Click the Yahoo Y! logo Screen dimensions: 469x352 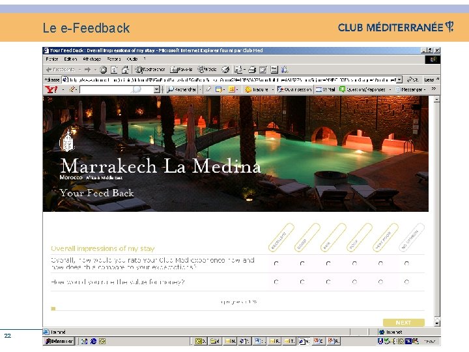pos(51,89)
